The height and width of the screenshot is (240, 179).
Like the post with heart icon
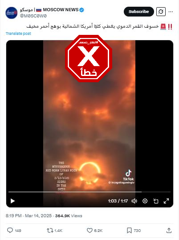tap(89, 230)
